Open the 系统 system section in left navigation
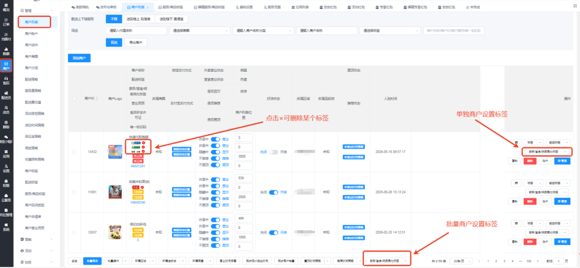The height and width of the screenshot is (268, 580). click(6, 227)
